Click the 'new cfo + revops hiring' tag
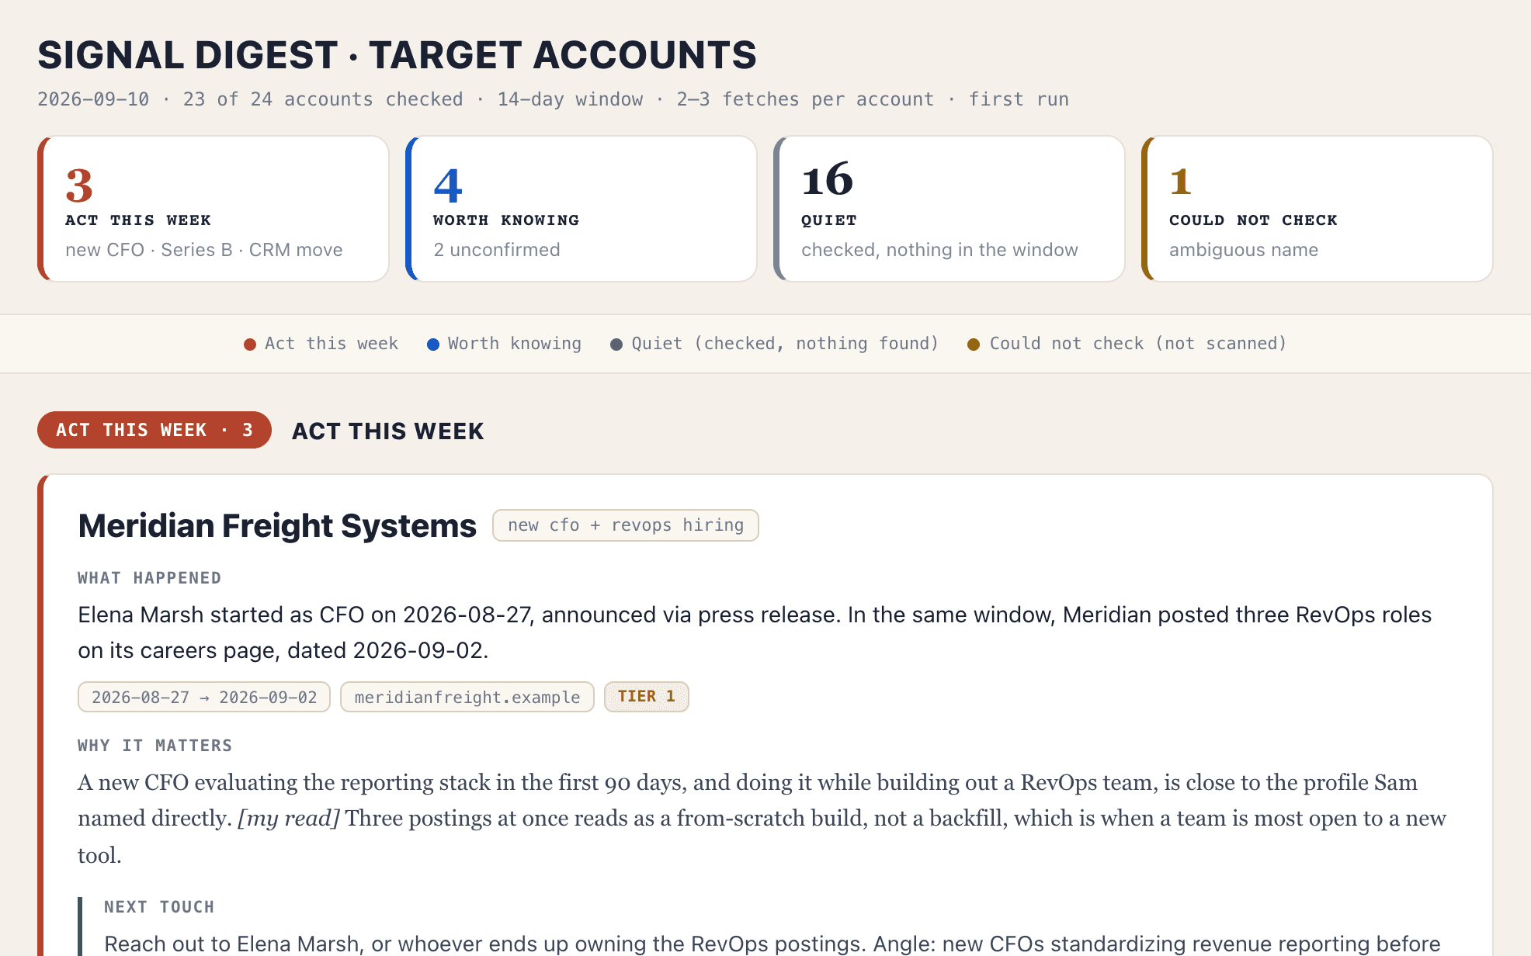The height and width of the screenshot is (956, 1531). 626,525
